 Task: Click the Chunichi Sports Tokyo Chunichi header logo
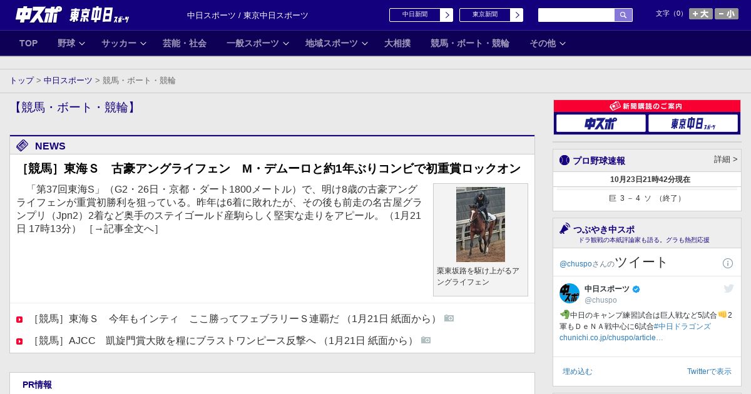(x=73, y=14)
